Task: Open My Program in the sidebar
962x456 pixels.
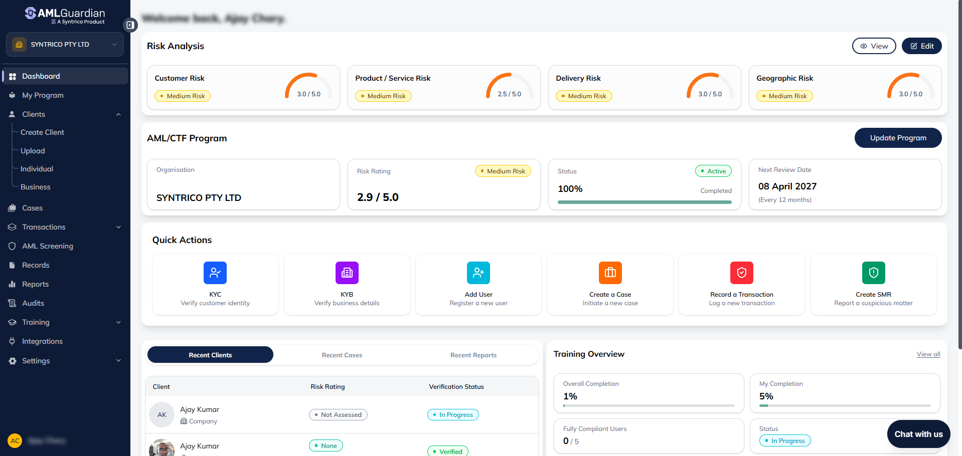Action: click(43, 95)
